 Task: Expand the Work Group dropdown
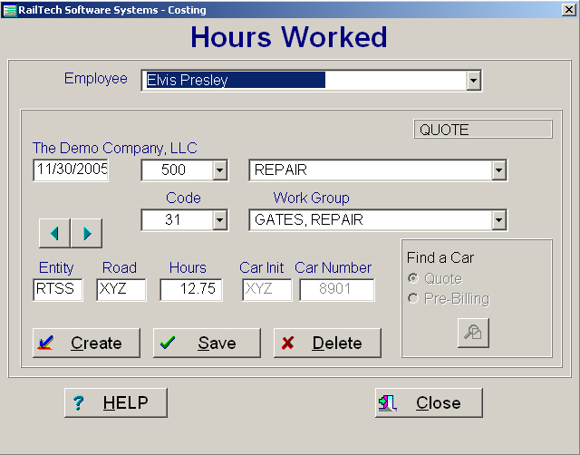click(x=498, y=219)
